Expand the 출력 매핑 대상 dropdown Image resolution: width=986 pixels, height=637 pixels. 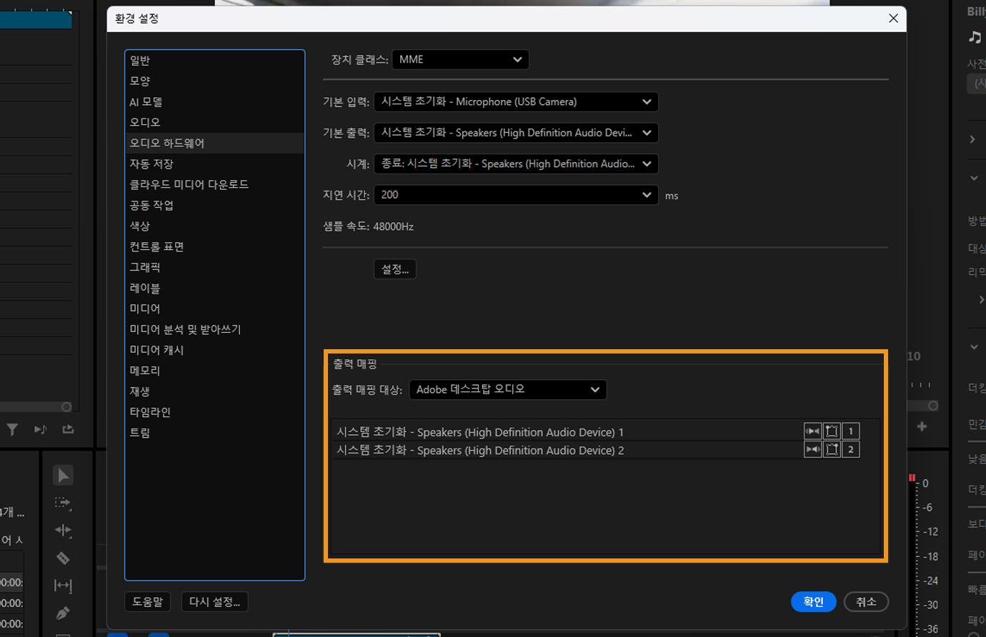507,389
